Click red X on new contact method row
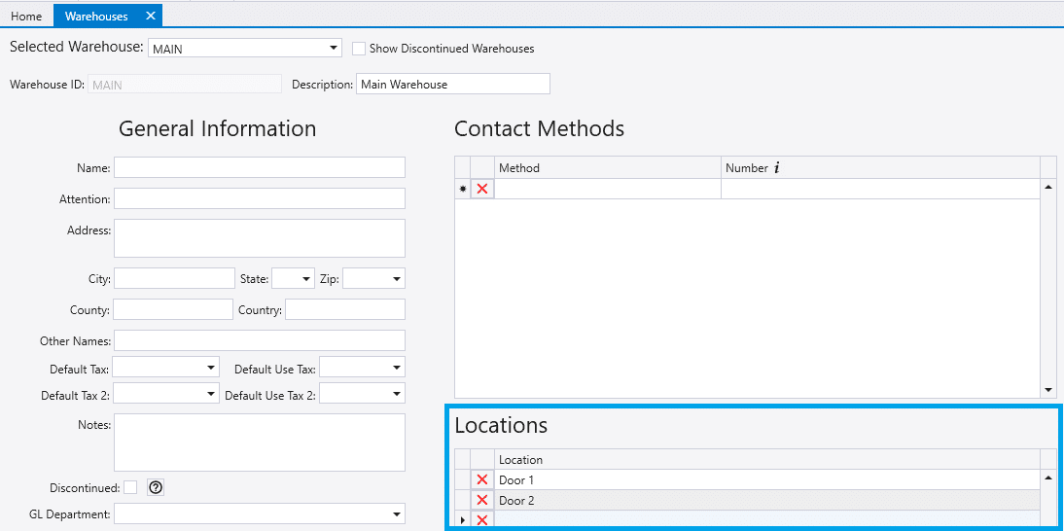This screenshot has width=1064, height=531. [x=482, y=189]
